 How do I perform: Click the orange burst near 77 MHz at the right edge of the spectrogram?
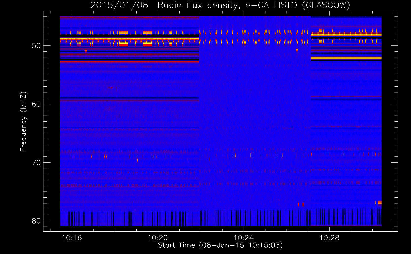(x=380, y=203)
